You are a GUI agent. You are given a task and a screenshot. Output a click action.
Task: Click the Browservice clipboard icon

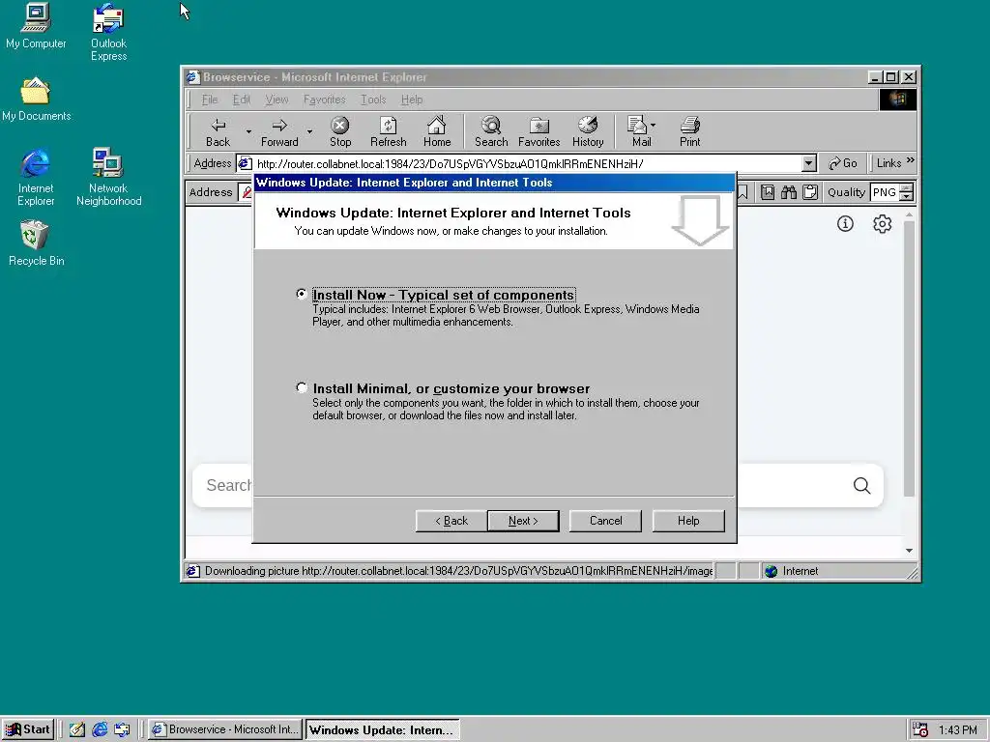[810, 192]
